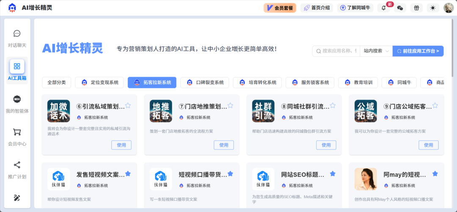The height and width of the screenshot is (212, 457).
Task: Select the 定位变现系统 tab
Action: click(x=99, y=83)
